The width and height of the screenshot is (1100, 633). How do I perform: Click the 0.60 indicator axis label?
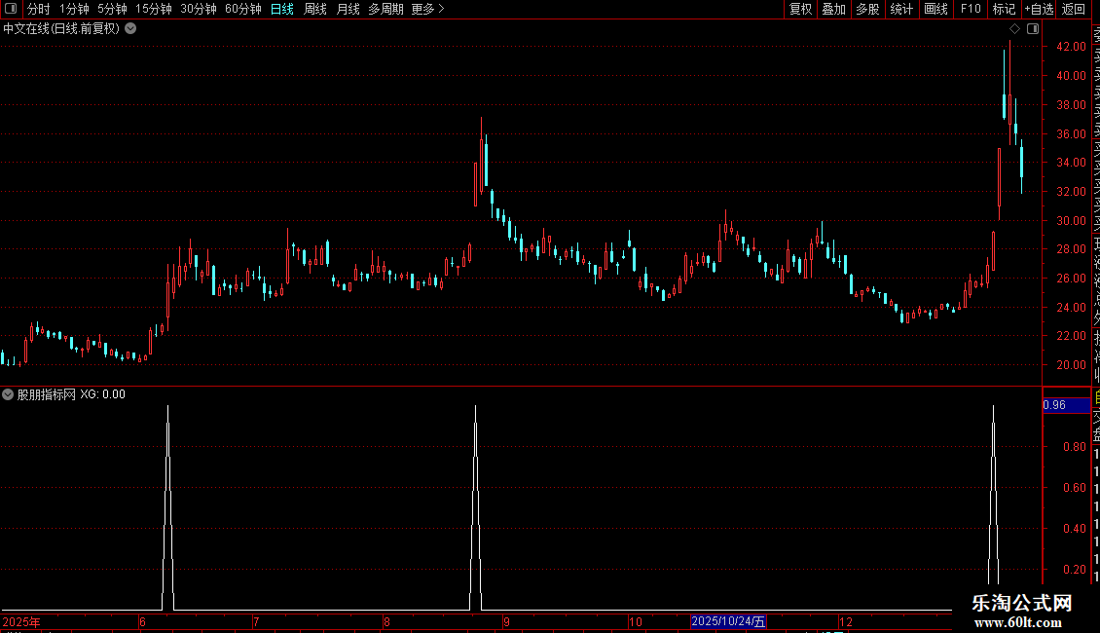click(x=1075, y=487)
